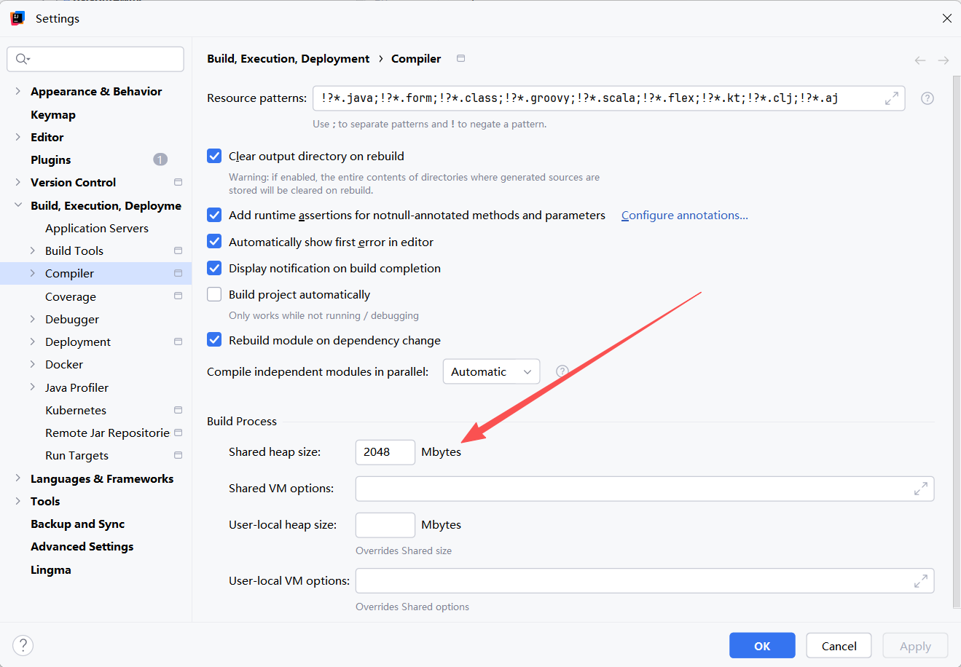This screenshot has width=961, height=667.
Task: Click project icon next to Build Tools
Action: [x=178, y=250]
